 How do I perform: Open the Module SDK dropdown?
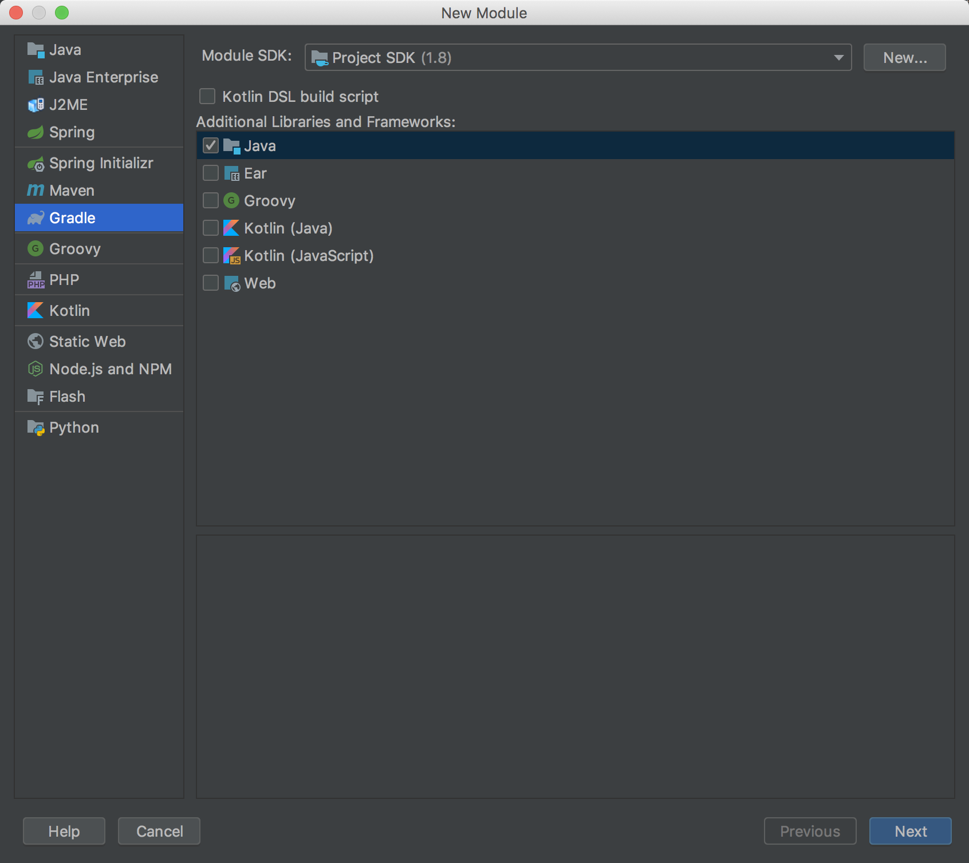click(x=578, y=57)
